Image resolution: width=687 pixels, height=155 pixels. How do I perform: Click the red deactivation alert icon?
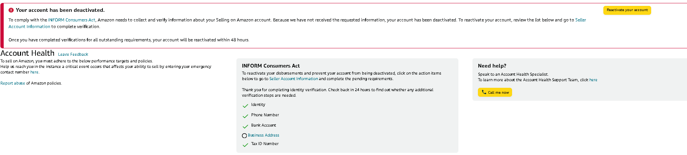click(11, 10)
